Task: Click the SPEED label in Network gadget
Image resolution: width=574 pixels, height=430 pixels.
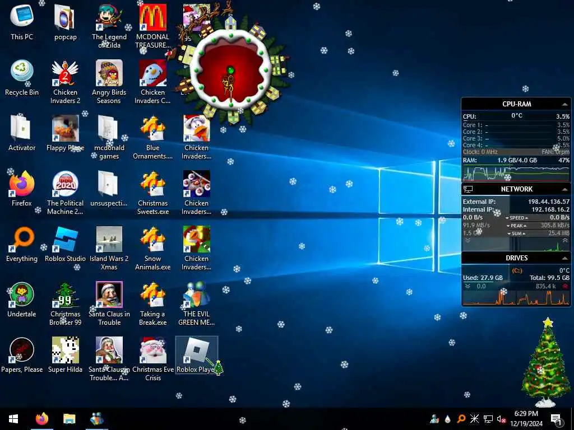Action: (x=516, y=218)
